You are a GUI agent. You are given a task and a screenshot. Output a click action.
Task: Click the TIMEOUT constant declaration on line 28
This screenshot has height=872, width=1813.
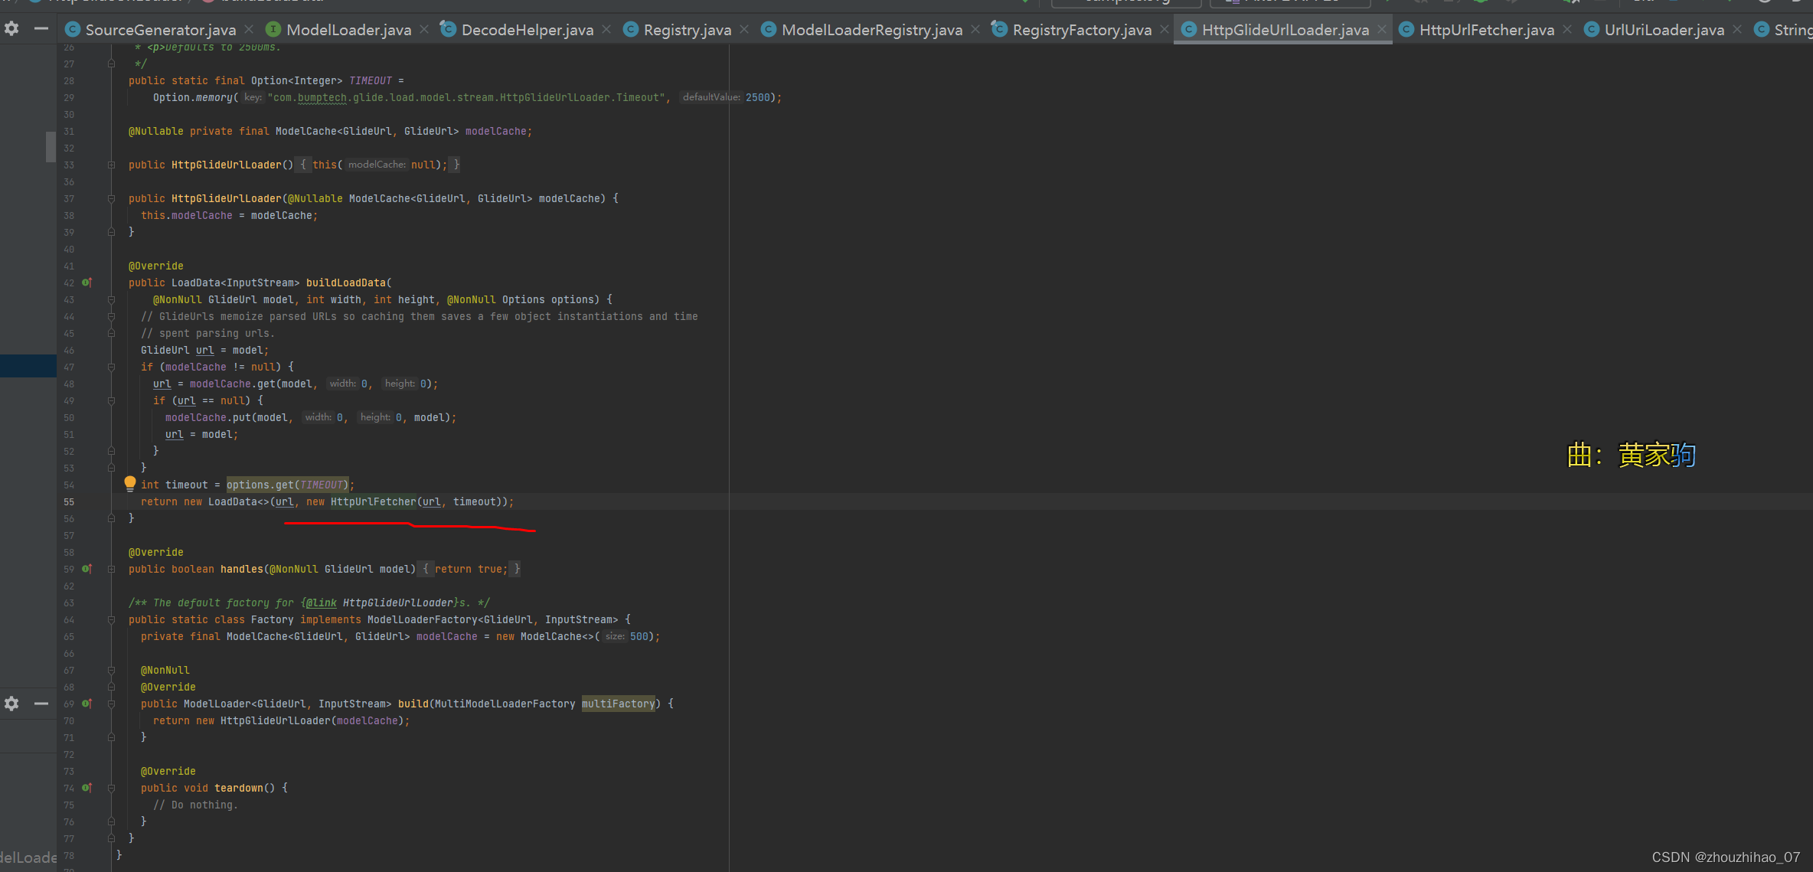tap(371, 80)
